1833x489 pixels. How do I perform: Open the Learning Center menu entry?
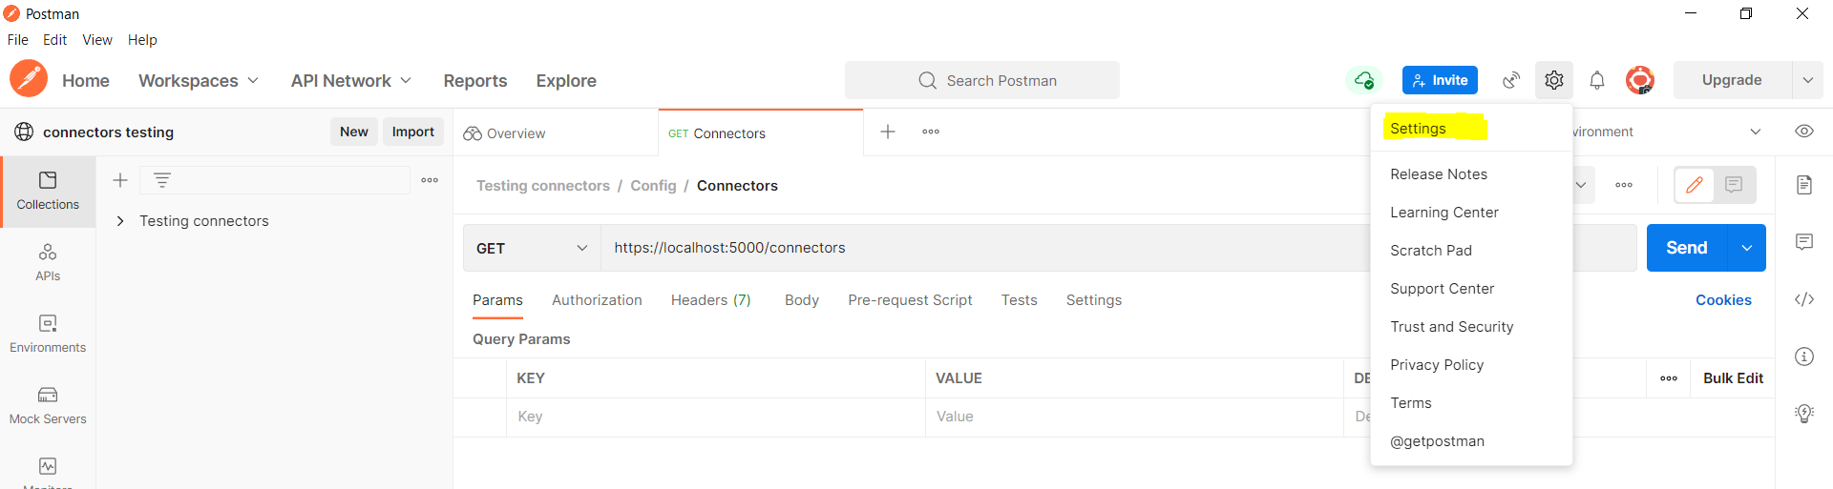click(x=1444, y=213)
